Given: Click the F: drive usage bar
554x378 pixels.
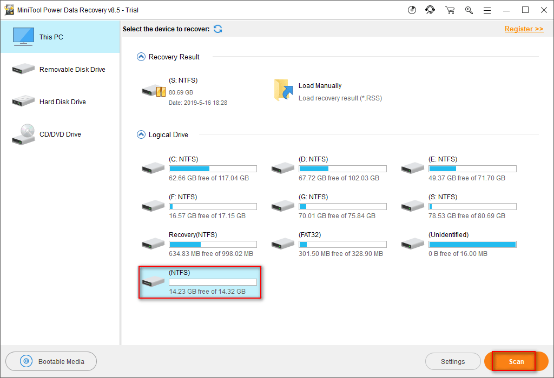Looking at the screenshot, I should click(213, 206).
